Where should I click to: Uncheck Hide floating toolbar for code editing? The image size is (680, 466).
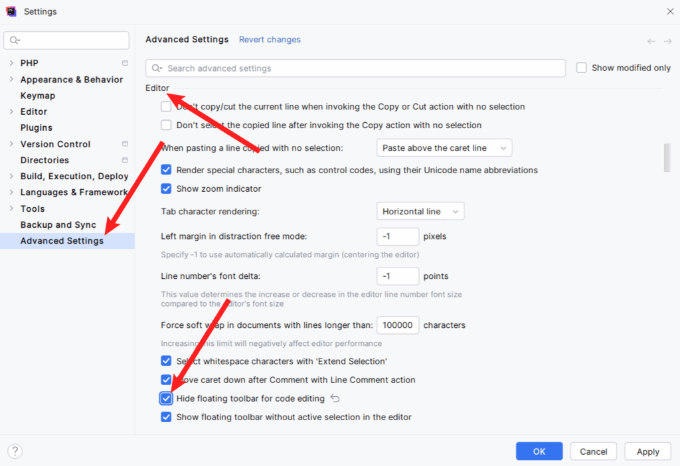tap(166, 398)
